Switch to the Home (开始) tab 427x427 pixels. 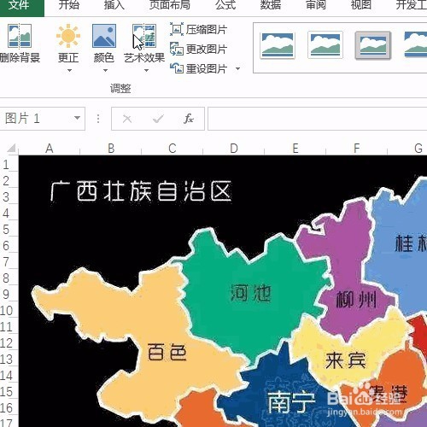[x=68, y=5]
